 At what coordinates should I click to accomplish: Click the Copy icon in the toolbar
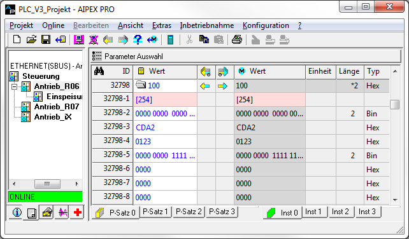pos(204,40)
